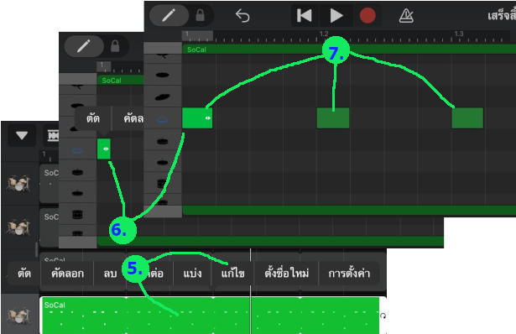Toggle the metronome icon

tap(406, 15)
